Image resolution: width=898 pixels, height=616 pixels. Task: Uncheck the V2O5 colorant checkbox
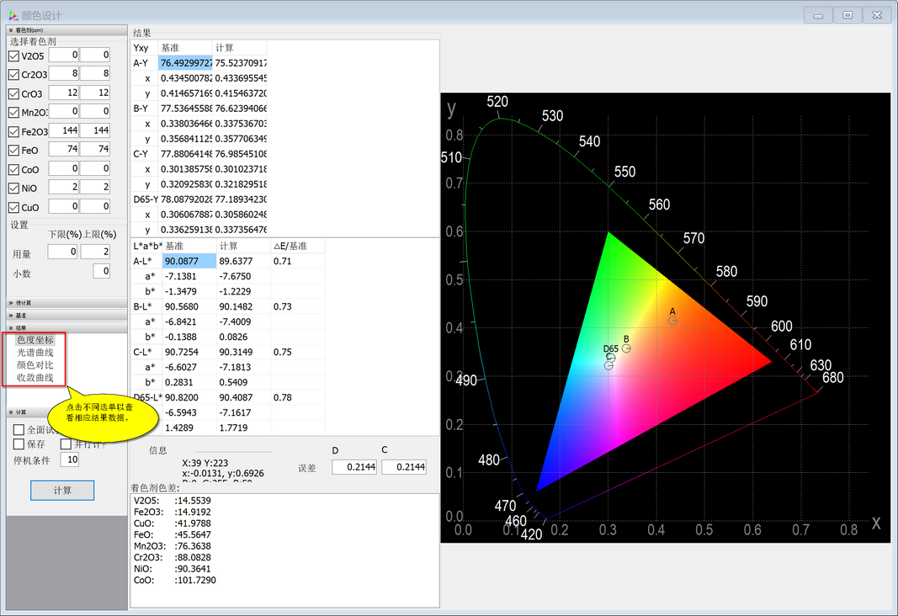pos(14,56)
